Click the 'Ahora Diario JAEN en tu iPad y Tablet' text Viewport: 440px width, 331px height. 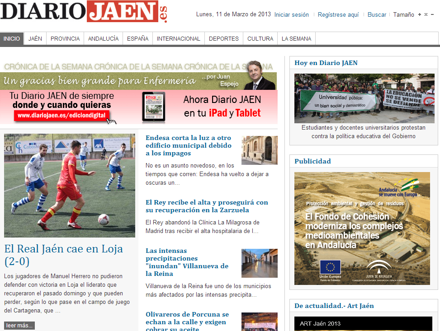[222, 106]
